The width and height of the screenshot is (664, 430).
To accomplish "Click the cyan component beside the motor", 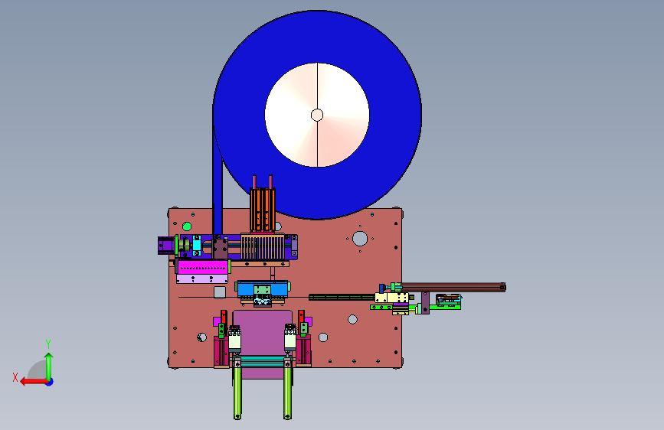I will 197,246.
